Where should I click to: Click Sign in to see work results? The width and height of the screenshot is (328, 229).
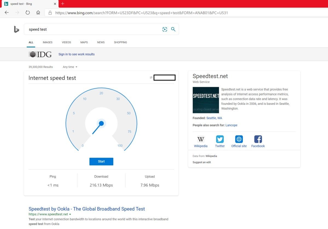77,54
